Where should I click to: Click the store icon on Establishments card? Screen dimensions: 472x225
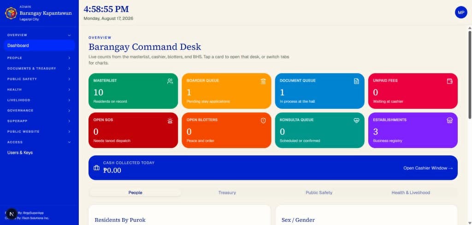(450, 120)
